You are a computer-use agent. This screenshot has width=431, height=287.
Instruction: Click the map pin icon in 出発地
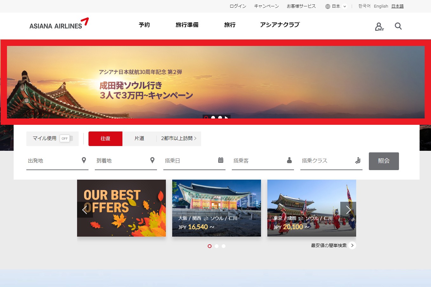click(x=84, y=160)
